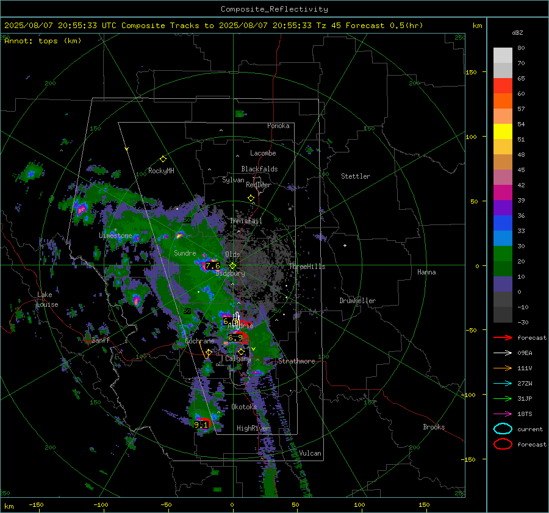549x513 pixels.
Task: Click the Sundre city label
Action: 185,253
